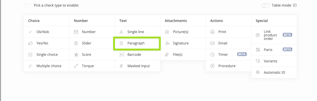The height and width of the screenshot is (101, 317).
Task: Click the Signature pen icon
Action: pyautogui.click(x=167, y=43)
